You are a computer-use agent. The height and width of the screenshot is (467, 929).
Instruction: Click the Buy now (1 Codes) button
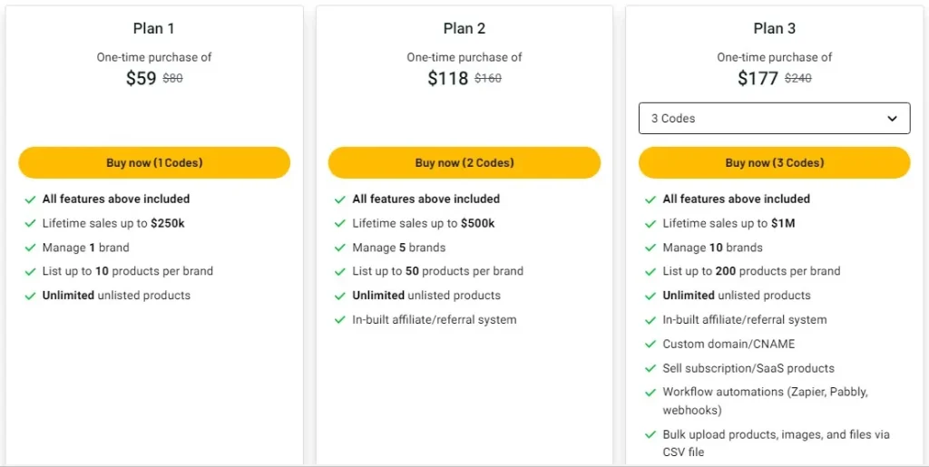(x=154, y=163)
